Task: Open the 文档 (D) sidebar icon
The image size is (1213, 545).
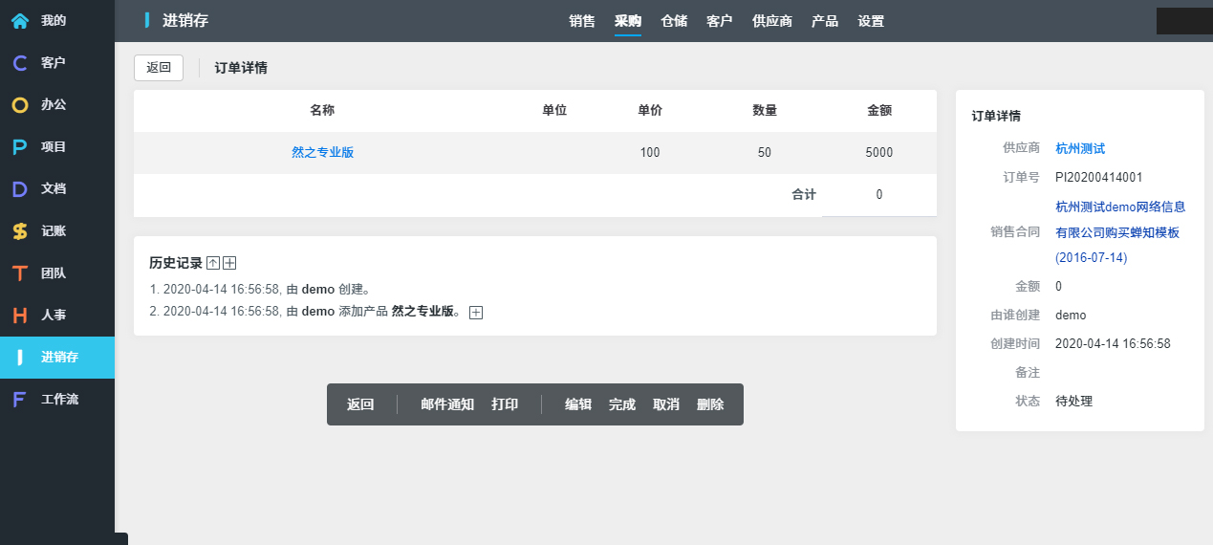Action: pyautogui.click(x=19, y=189)
